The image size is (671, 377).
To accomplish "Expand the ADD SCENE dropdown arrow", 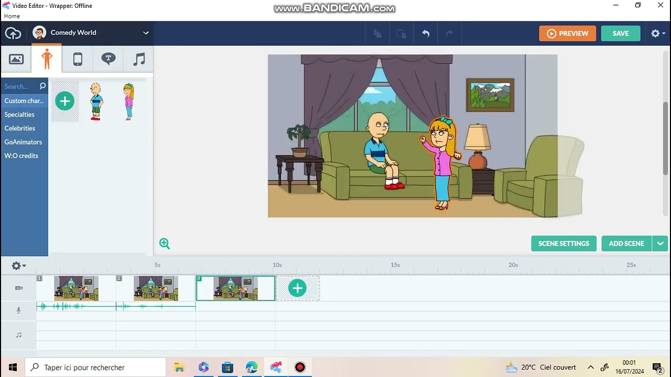I will click(x=660, y=243).
